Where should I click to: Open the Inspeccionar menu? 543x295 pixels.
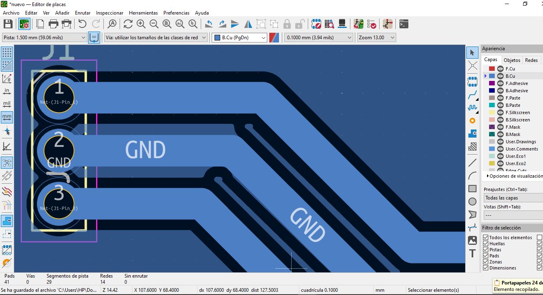(x=110, y=13)
